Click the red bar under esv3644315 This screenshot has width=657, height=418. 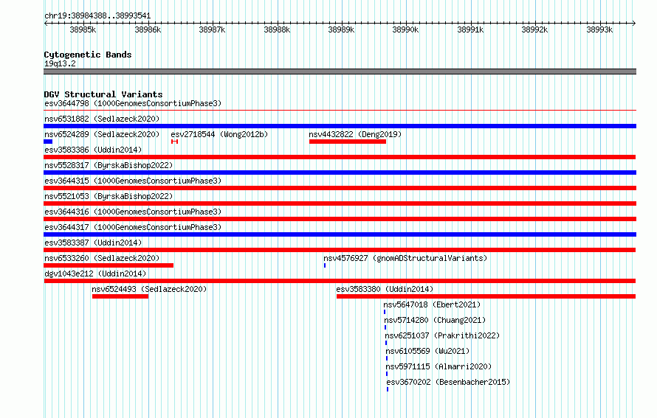pyautogui.click(x=340, y=188)
